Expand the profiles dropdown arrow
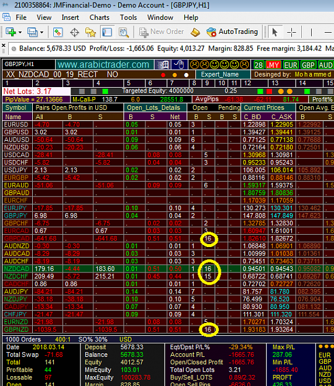This screenshot has height=386, width=334. point(42,32)
